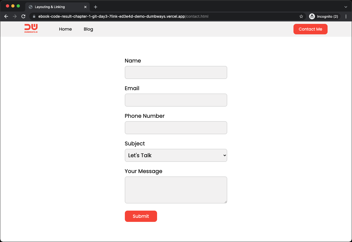This screenshot has height=242, width=352.
Task: Click the Name label text
Action: 133,61
